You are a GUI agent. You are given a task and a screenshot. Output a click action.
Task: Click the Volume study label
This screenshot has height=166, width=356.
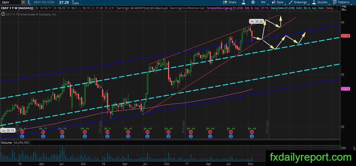(6, 143)
